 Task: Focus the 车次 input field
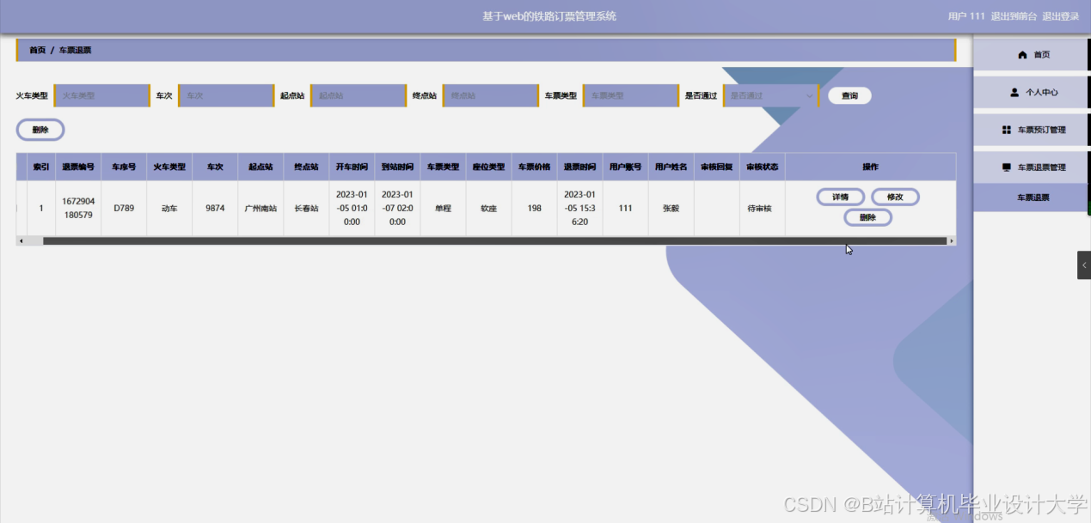pyautogui.click(x=226, y=95)
